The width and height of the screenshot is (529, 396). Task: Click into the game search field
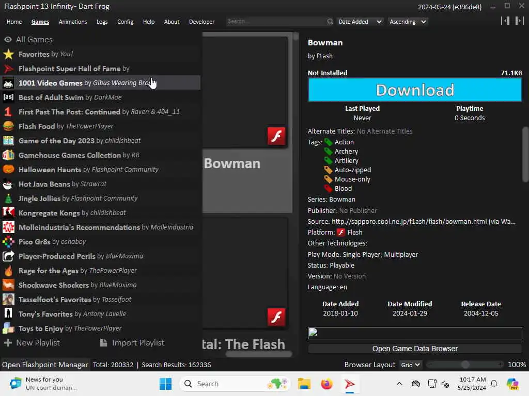[x=277, y=22]
